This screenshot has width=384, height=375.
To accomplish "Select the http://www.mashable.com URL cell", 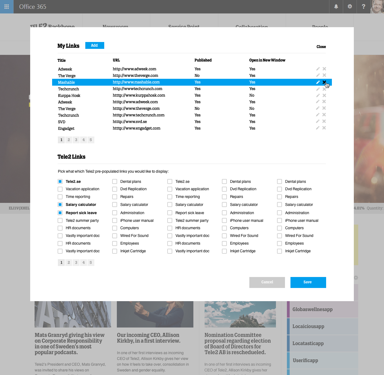I will click(x=136, y=82).
